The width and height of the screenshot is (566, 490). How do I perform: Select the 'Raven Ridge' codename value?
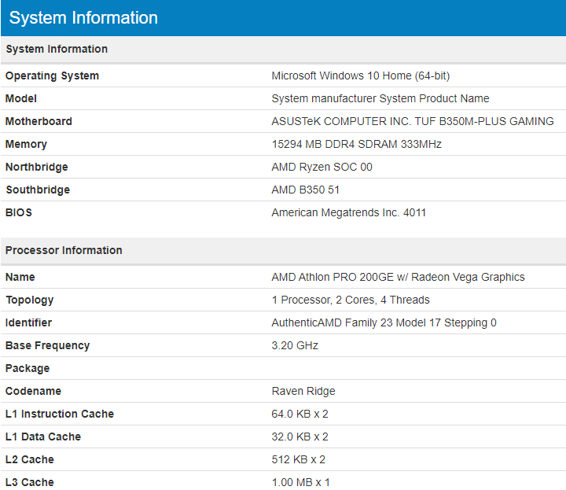click(303, 391)
